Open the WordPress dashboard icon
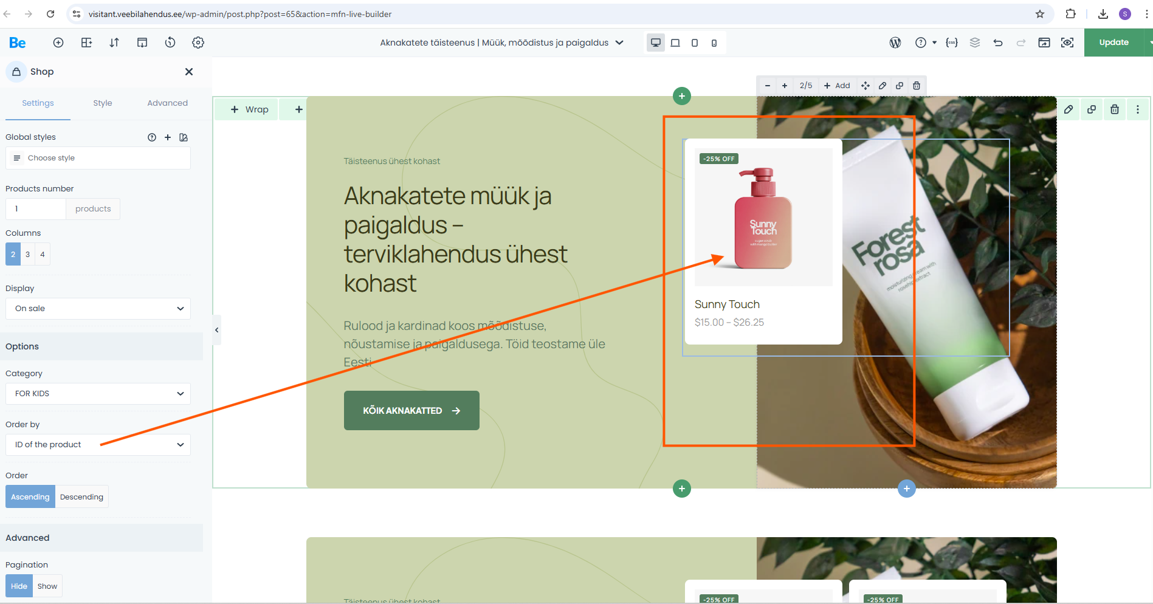 (895, 43)
